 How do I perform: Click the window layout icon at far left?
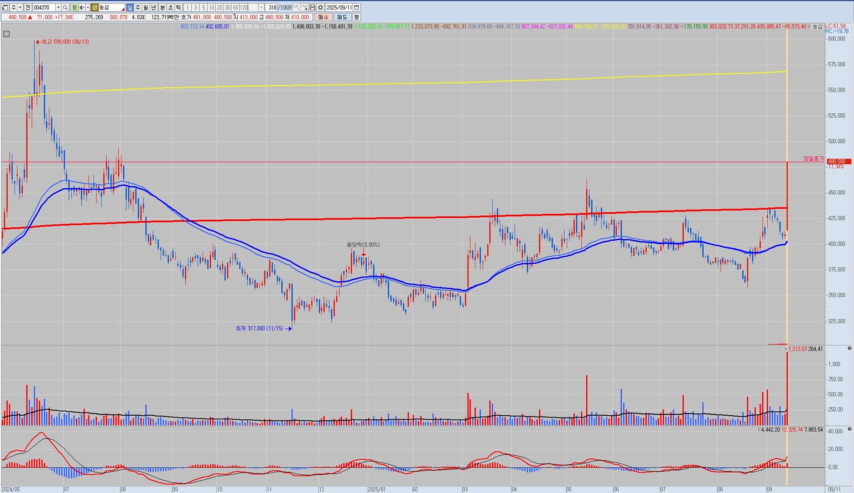tap(5, 8)
